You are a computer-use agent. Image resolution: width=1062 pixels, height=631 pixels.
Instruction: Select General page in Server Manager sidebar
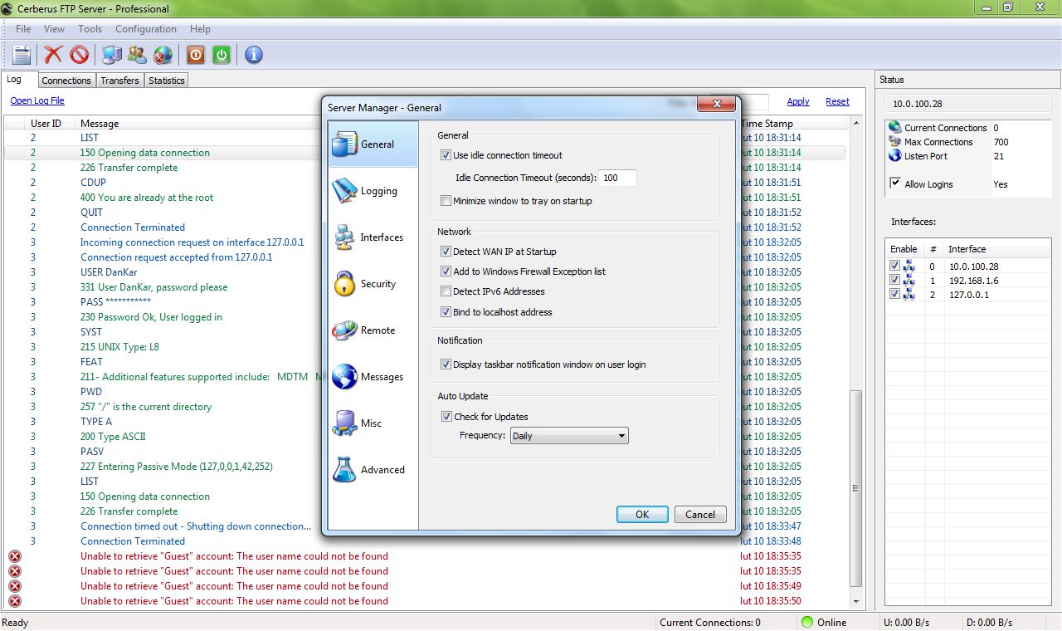373,144
